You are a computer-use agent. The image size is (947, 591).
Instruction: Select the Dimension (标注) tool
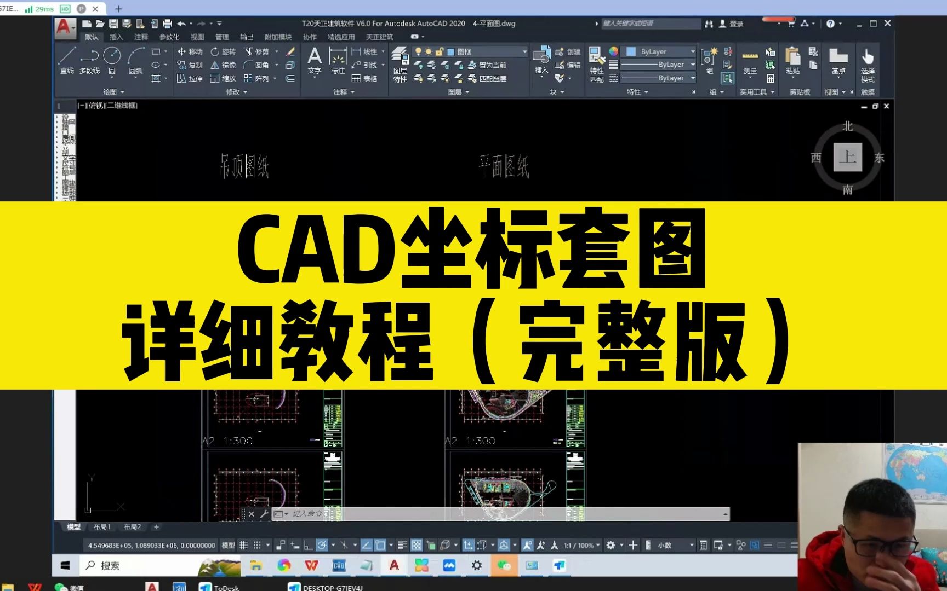point(338,60)
